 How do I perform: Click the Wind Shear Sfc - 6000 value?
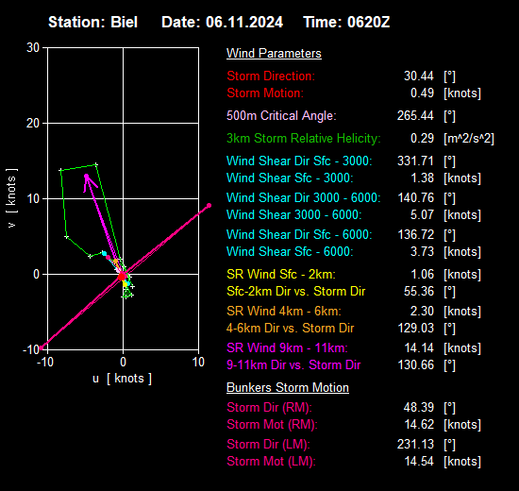pyautogui.click(x=422, y=251)
